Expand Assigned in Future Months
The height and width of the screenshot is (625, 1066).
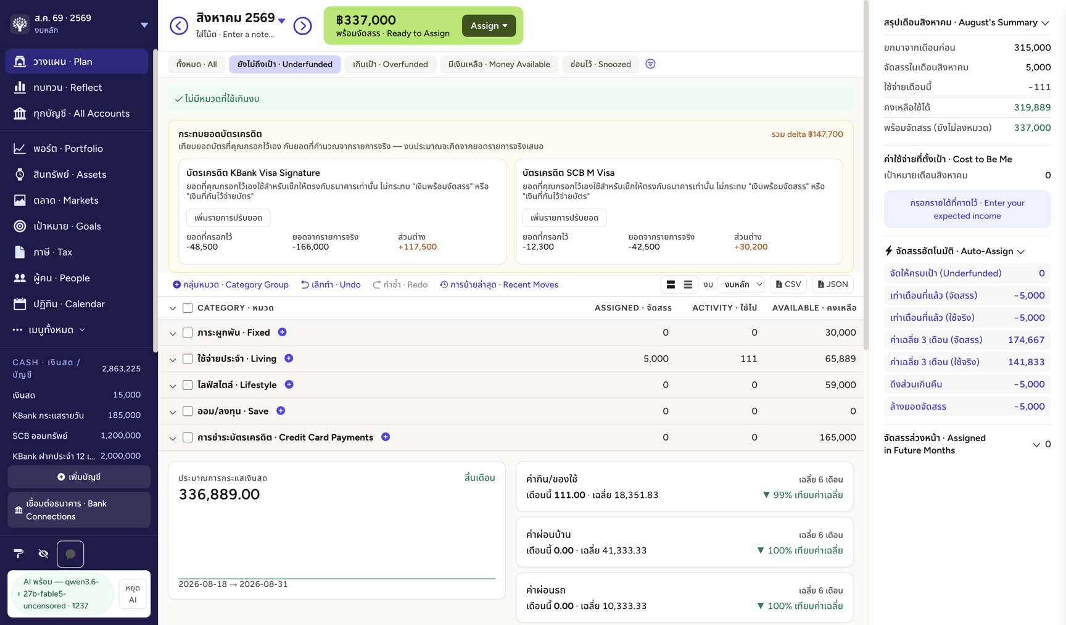tap(1036, 444)
